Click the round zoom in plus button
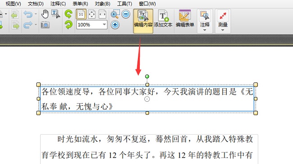 (x=115, y=25)
